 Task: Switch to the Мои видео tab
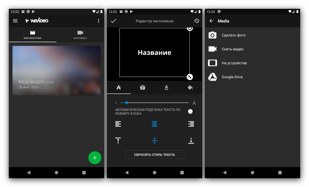(80, 35)
